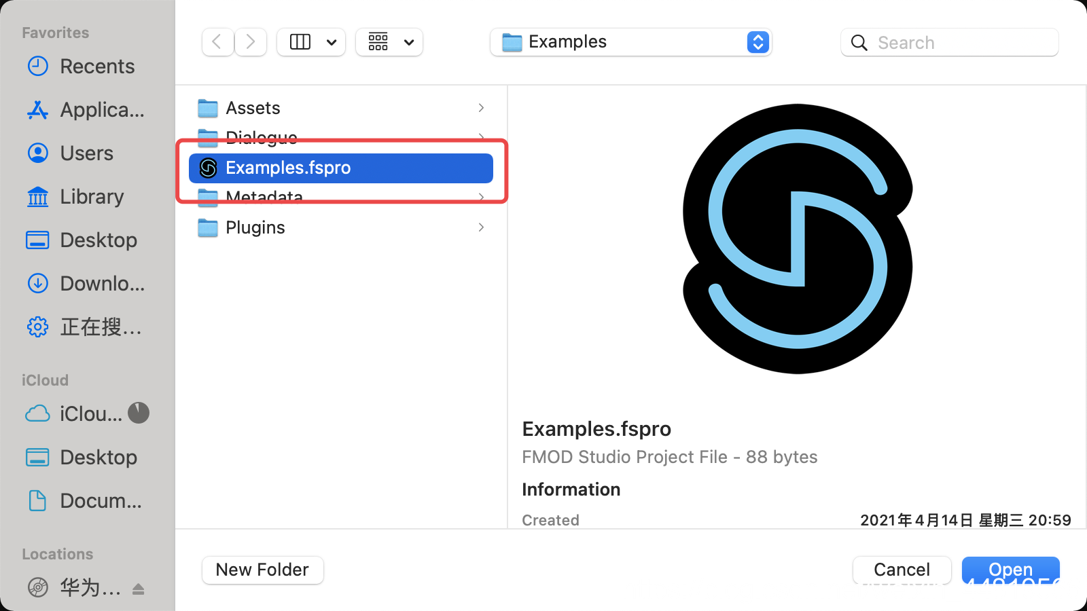
Task: Select Desktop under Favorites
Action: 82,240
